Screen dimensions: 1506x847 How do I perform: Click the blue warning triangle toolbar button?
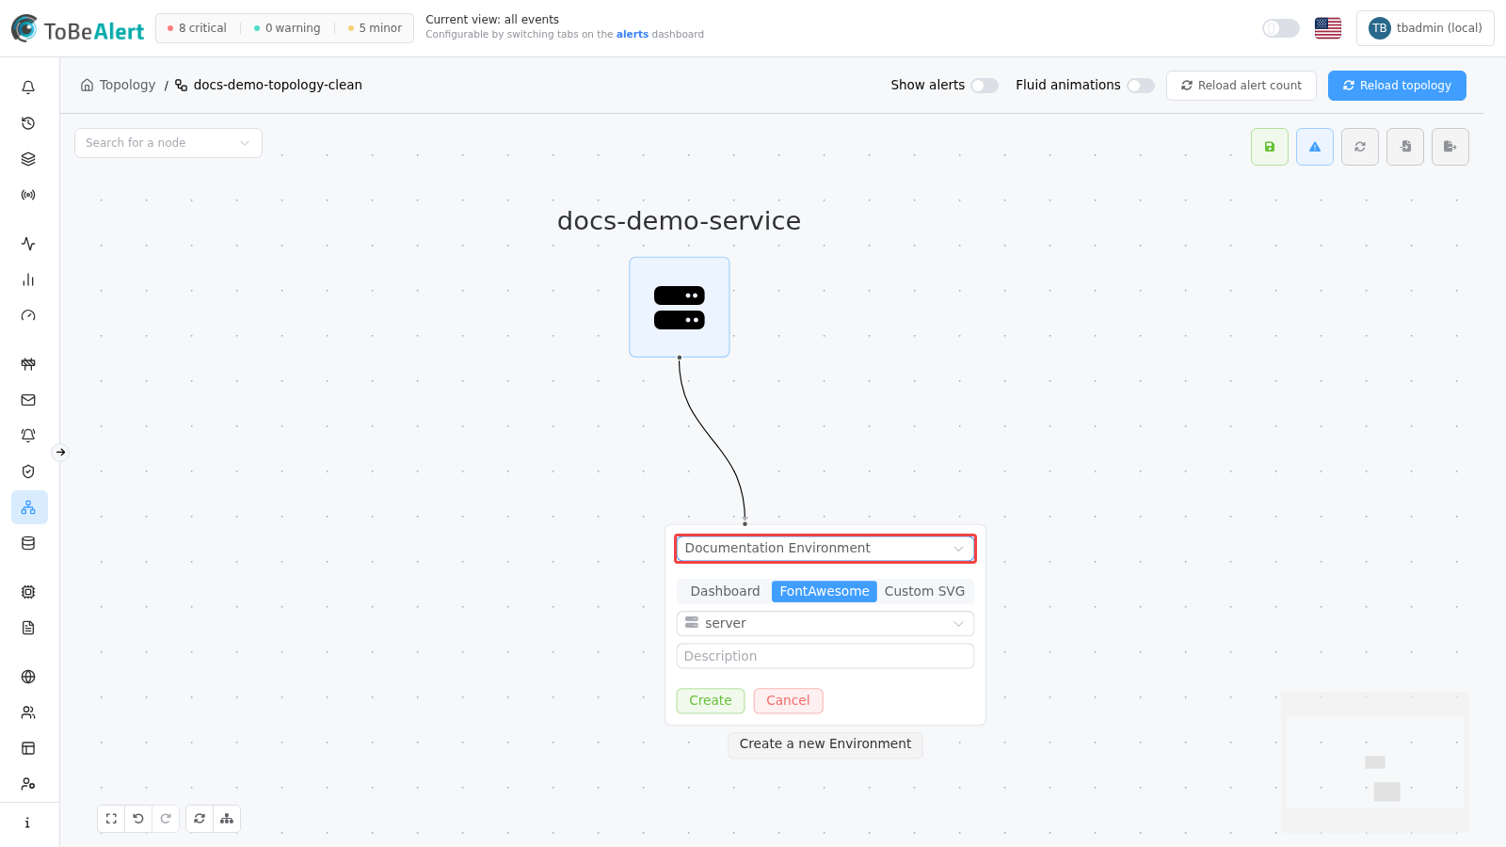pos(1315,147)
